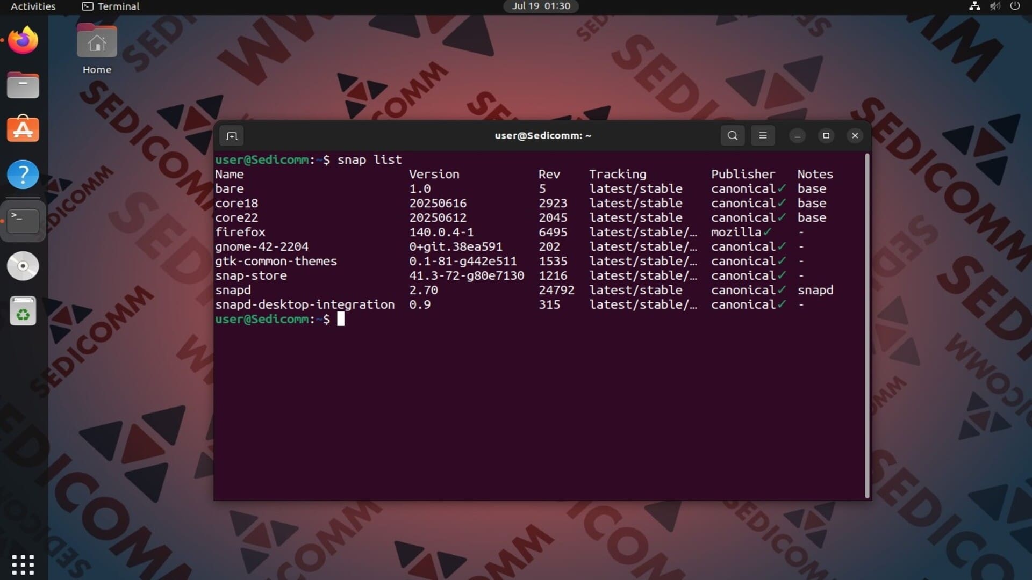The width and height of the screenshot is (1032, 580).
Task: Click the 'core18' package name
Action: [x=236, y=204]
